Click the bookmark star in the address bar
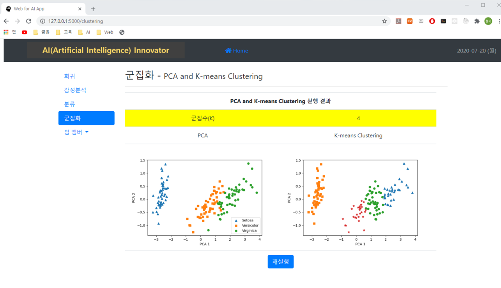This screenshot has height=288, width=501. 385,21
